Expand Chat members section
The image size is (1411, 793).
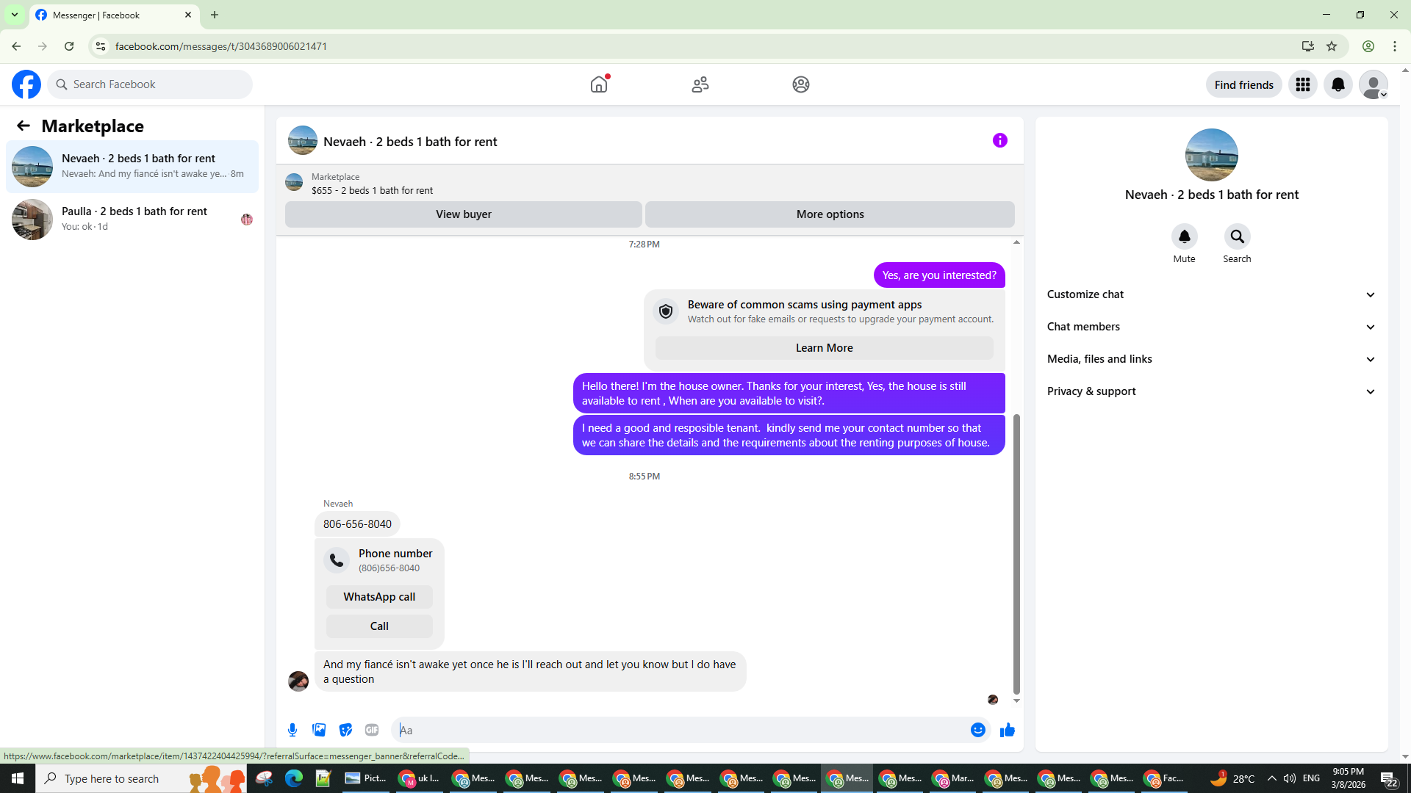pos(1211,327)
